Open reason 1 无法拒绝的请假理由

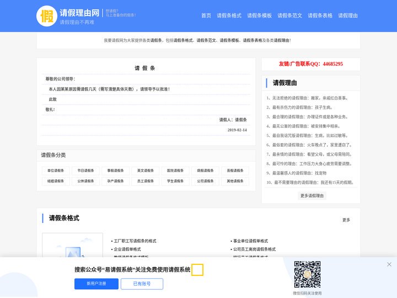tap(308, 98)
